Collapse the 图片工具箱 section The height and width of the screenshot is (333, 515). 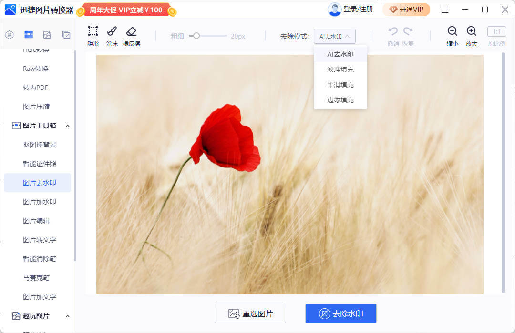coord(67,126)
